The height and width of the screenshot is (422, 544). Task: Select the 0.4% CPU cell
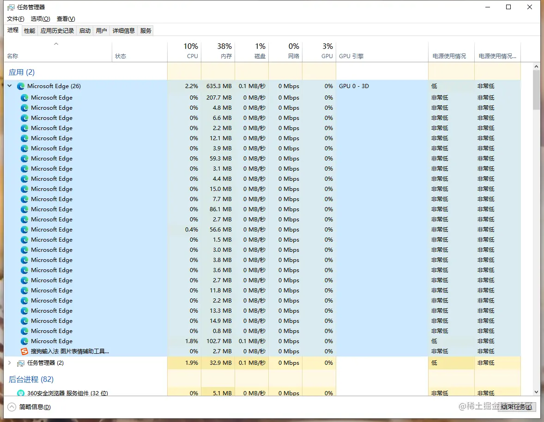coord(184,229)
